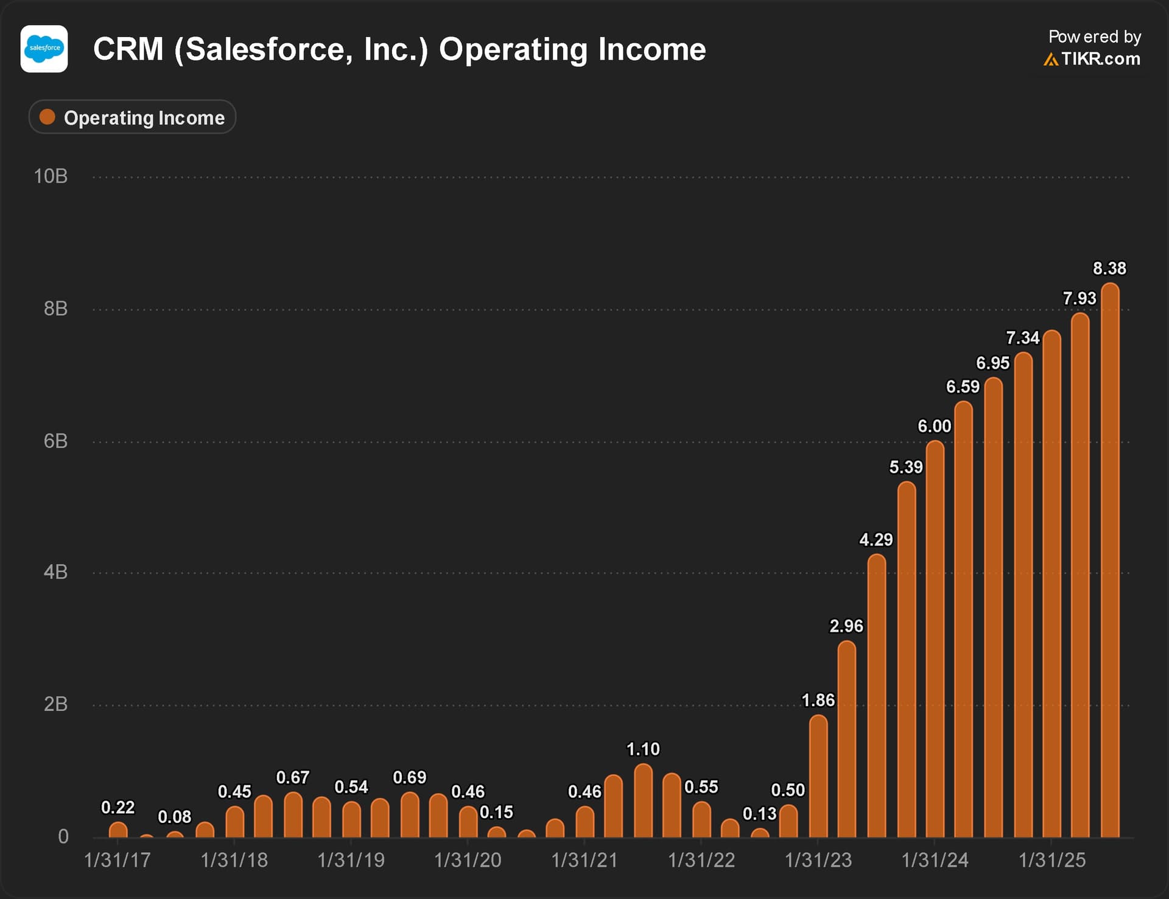
Task: Click the 4B y-axis label
Action: point(55,572)
